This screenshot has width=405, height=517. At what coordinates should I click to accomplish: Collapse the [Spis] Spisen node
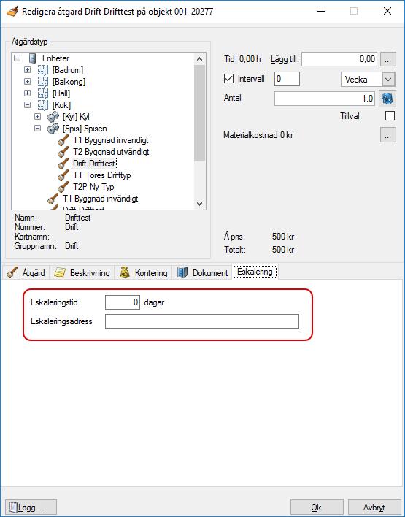(x=37, y=129)
